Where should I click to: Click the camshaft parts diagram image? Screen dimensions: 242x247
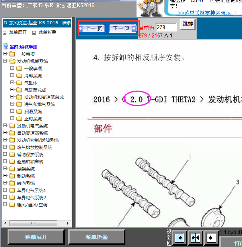click(168, 185)
